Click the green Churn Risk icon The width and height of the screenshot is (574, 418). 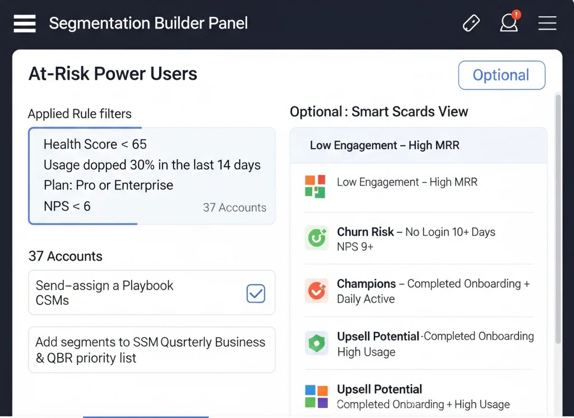tap(315, 238)
